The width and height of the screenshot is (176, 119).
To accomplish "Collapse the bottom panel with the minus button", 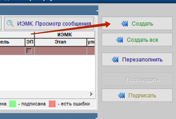I will click(96, 118).
